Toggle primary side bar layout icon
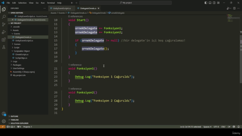The height and width of the screenshot is (136, 242). (206, 3)
